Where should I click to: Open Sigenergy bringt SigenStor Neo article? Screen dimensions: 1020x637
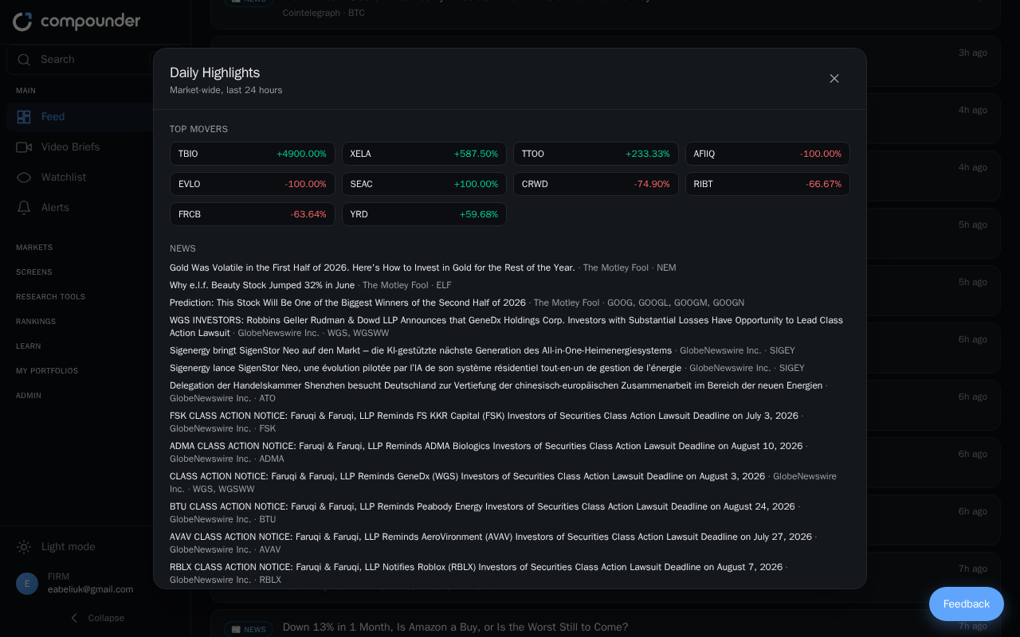pyautogui.click(x=421, y=350)
